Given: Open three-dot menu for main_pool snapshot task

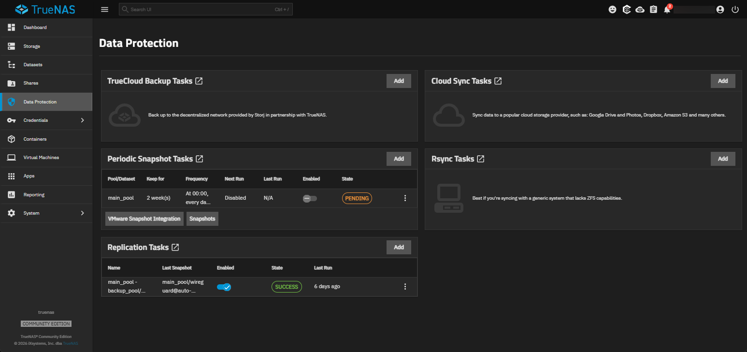Looking at the screenshot, I should 405,198.
